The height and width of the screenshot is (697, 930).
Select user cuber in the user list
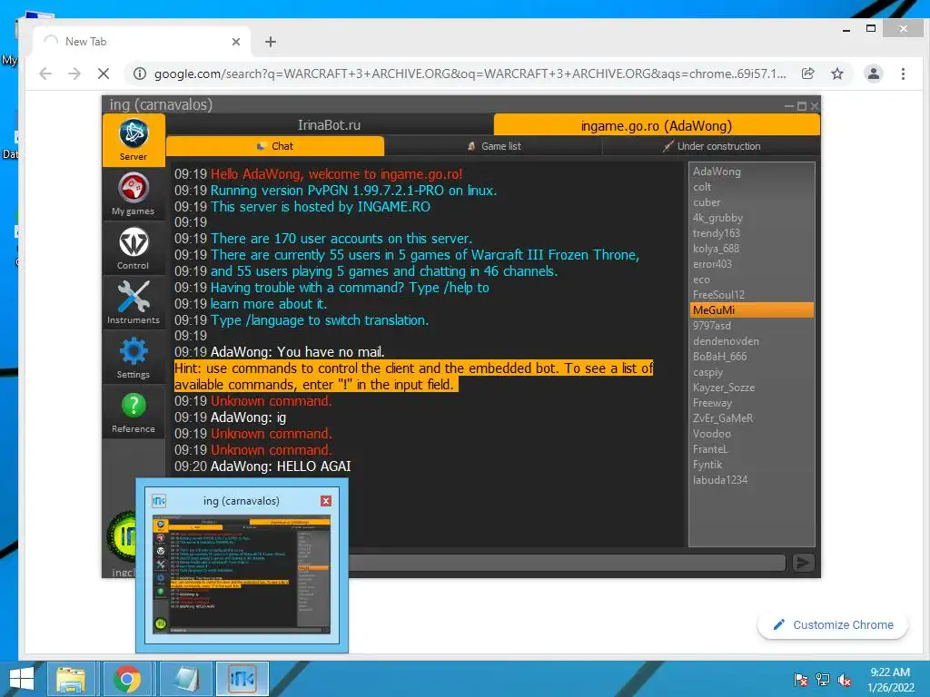752,202
